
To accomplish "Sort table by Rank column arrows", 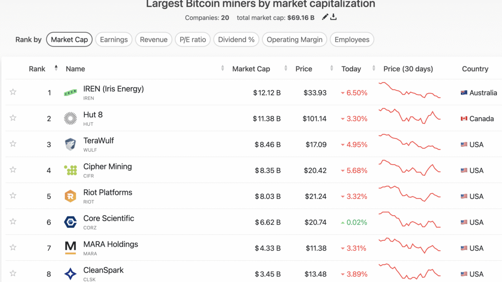I will [x=56, y=68].
